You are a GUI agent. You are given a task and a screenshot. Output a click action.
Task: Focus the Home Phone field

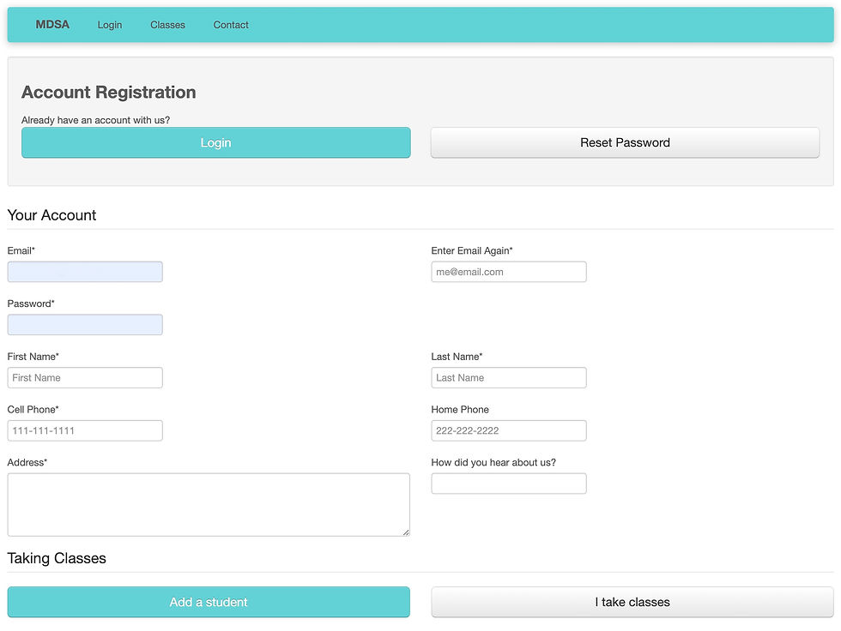click(508, 430)
